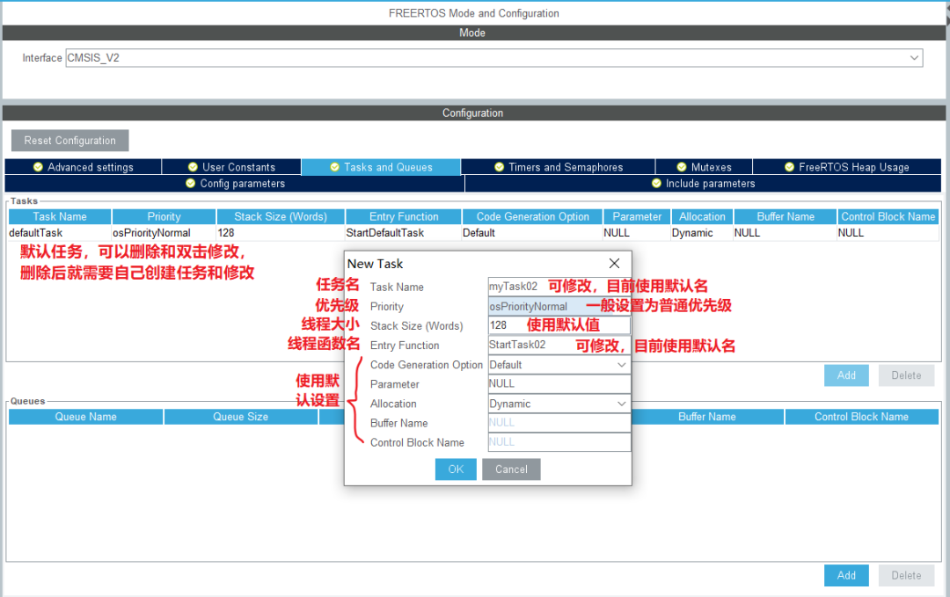The height and width of the screenshot is (597, 950).
Task: Confirm the new task with OK
Action: tap(456, 470)
